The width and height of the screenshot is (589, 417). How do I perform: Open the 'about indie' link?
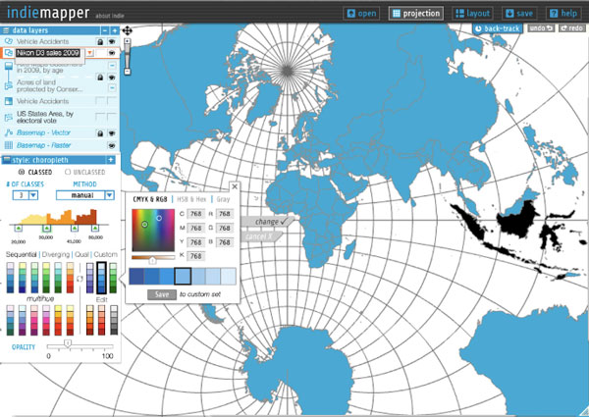pyautogui.click(x=109, y=16)
